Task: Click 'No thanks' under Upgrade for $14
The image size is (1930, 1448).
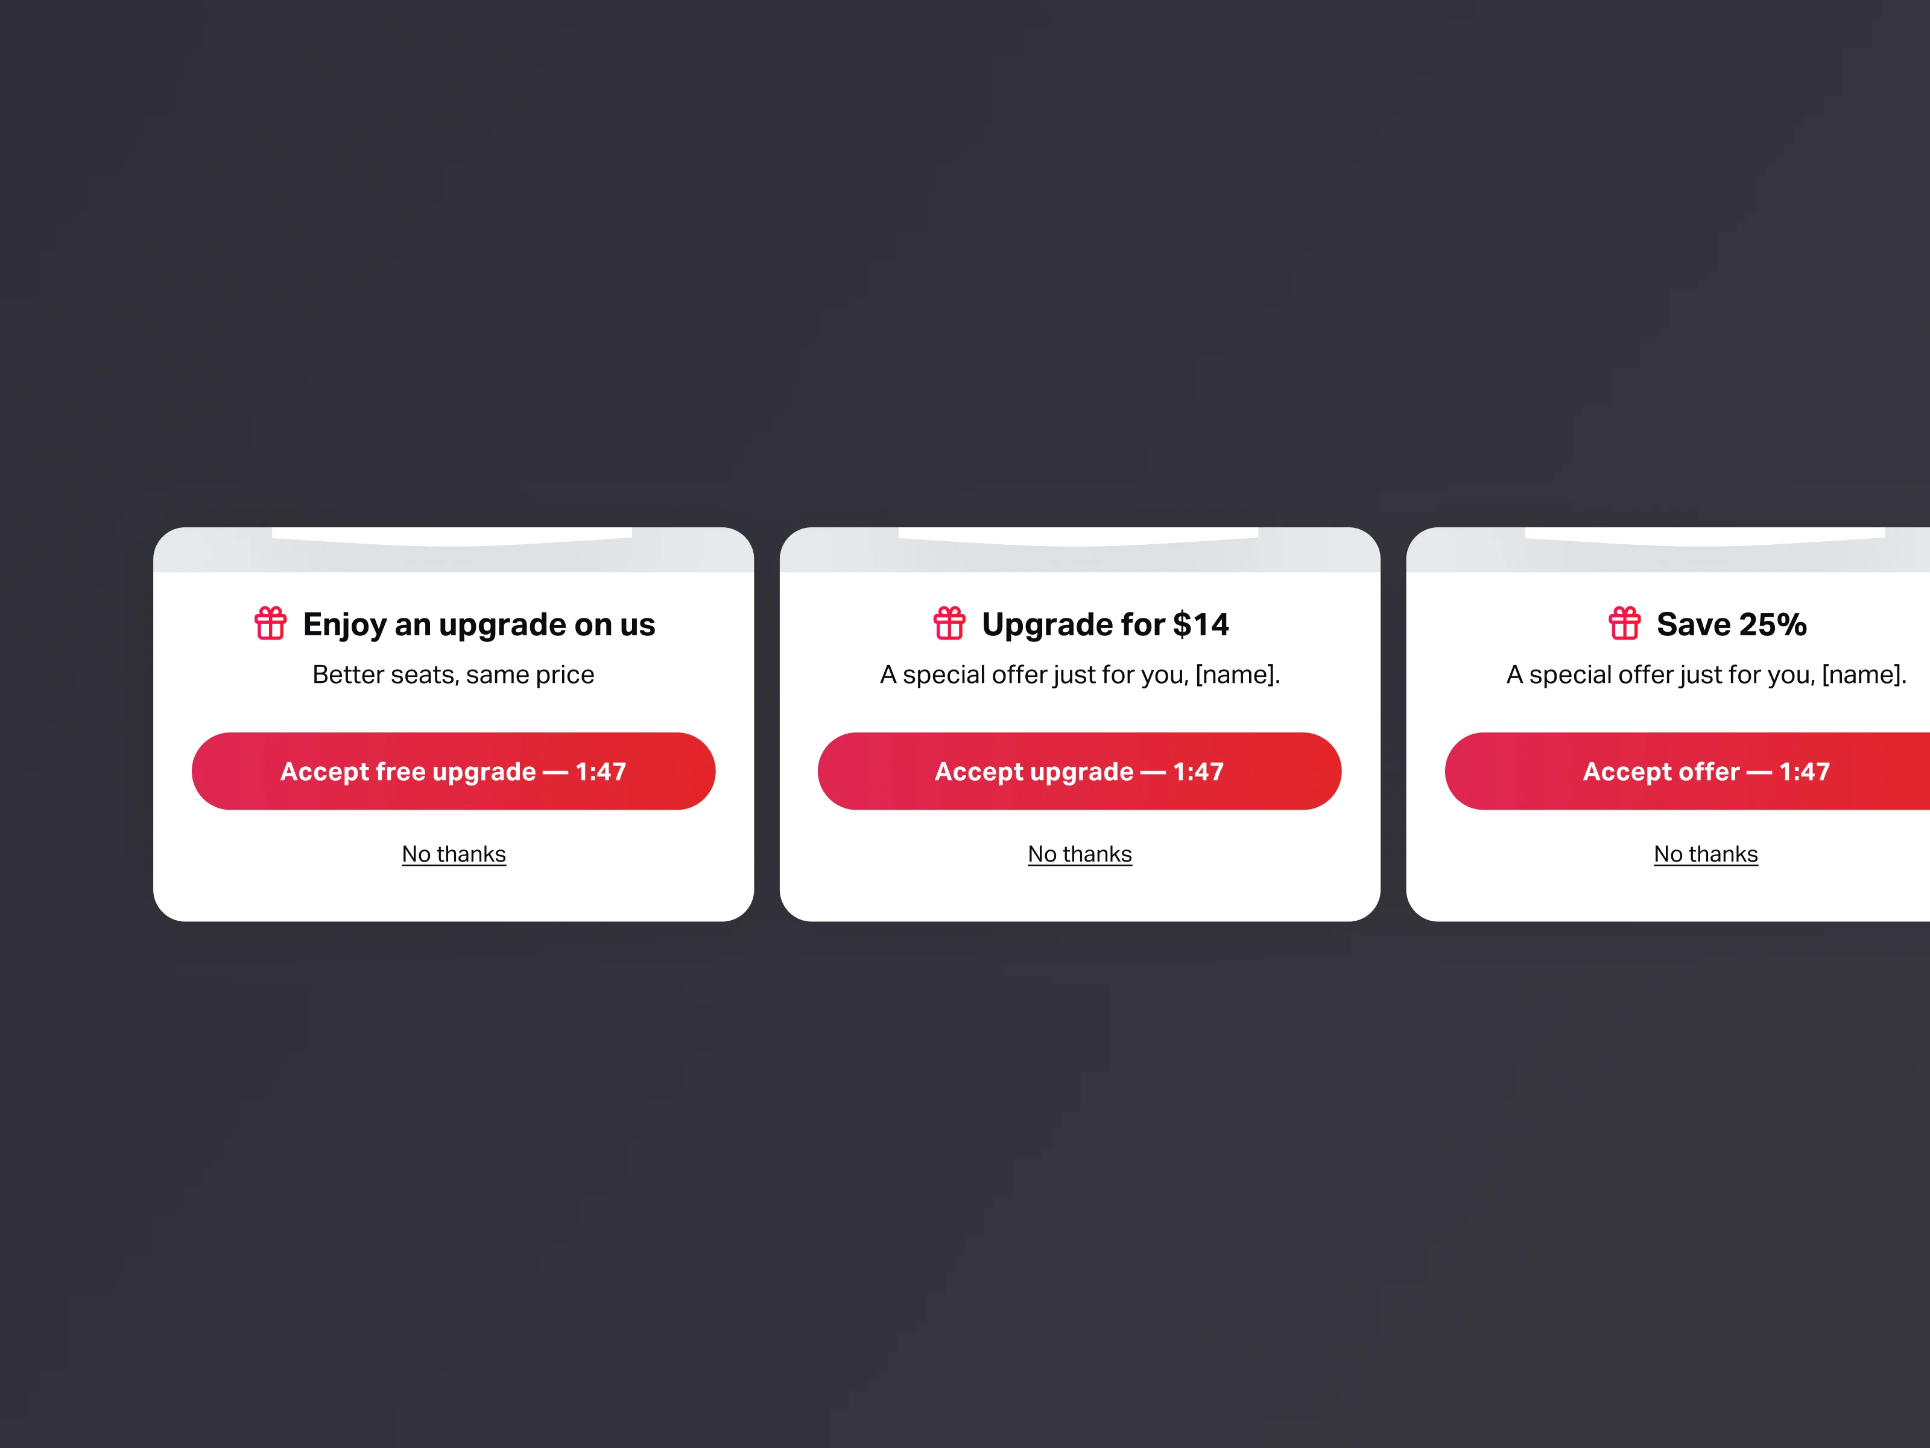Action: 1080,854
